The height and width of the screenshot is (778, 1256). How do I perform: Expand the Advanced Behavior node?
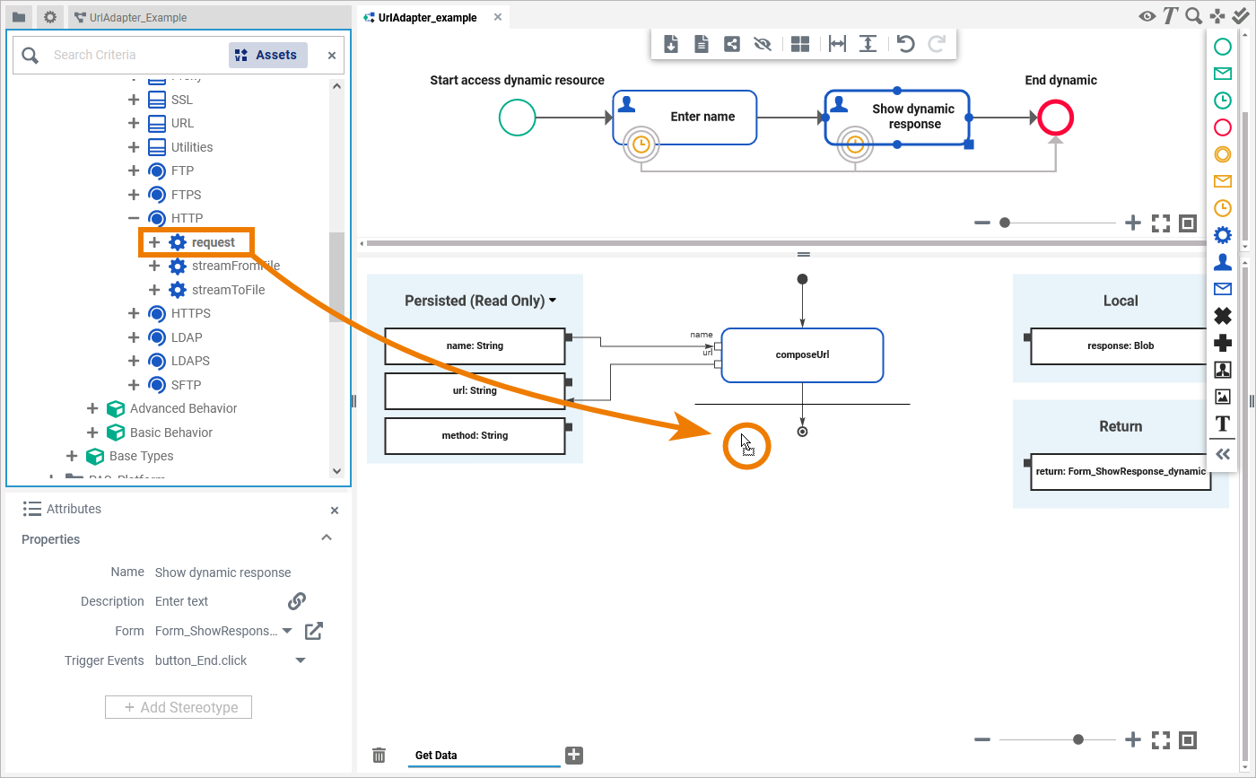pos(92,408)
